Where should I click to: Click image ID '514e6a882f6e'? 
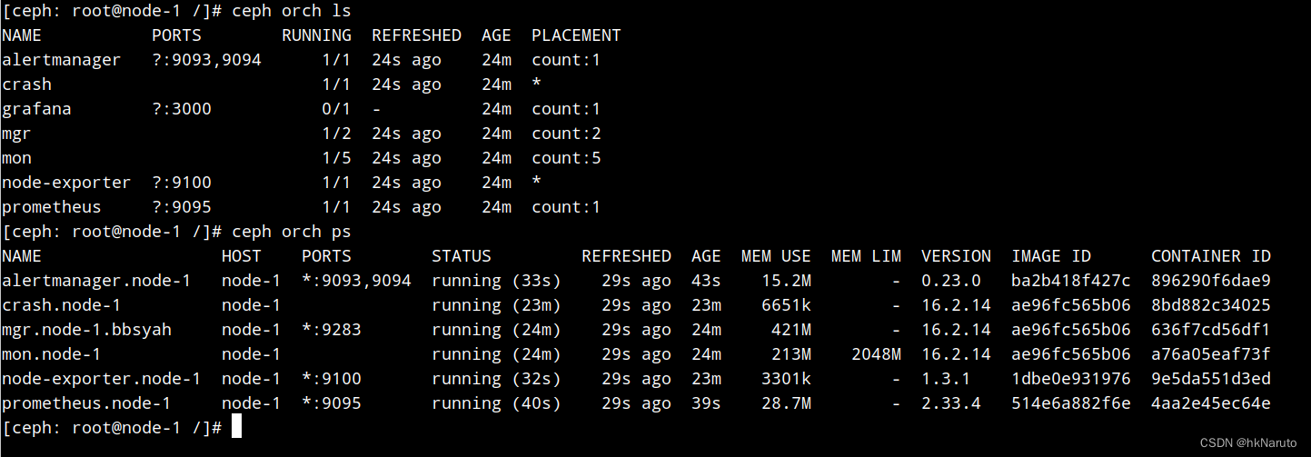[1071, 403]
